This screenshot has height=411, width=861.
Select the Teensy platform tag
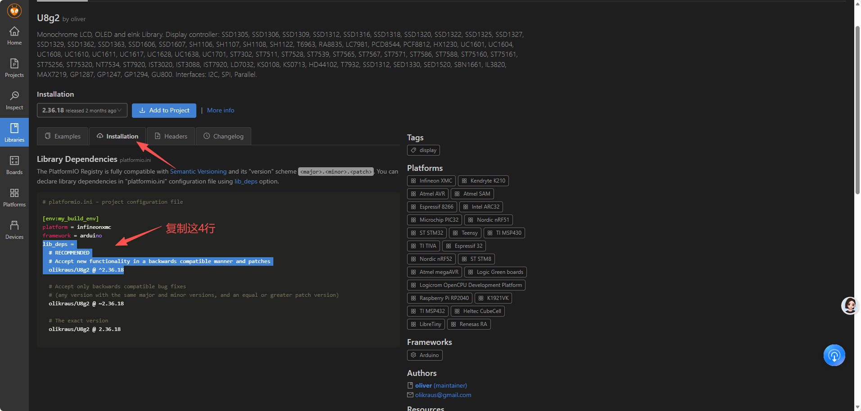pyautogui.click(x=465, y=233)
